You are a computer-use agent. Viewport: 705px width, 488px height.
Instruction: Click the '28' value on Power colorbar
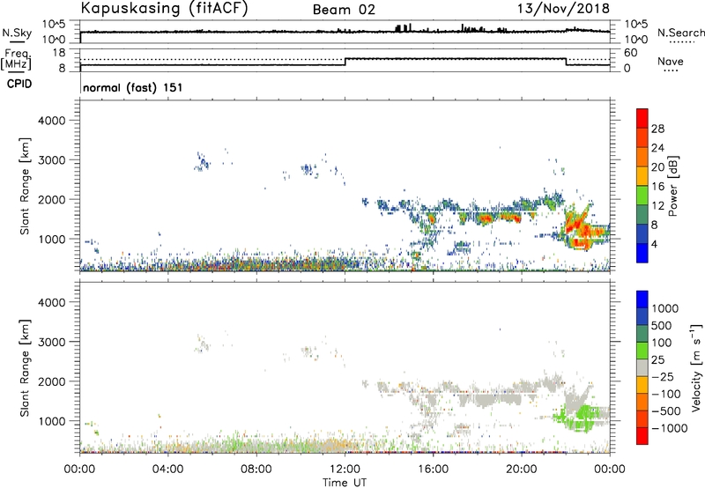(657, 129)
